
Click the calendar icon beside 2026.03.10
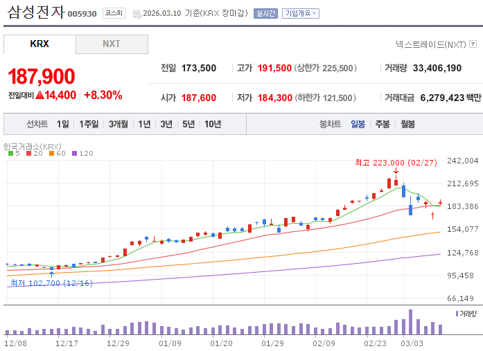[137, 14]
